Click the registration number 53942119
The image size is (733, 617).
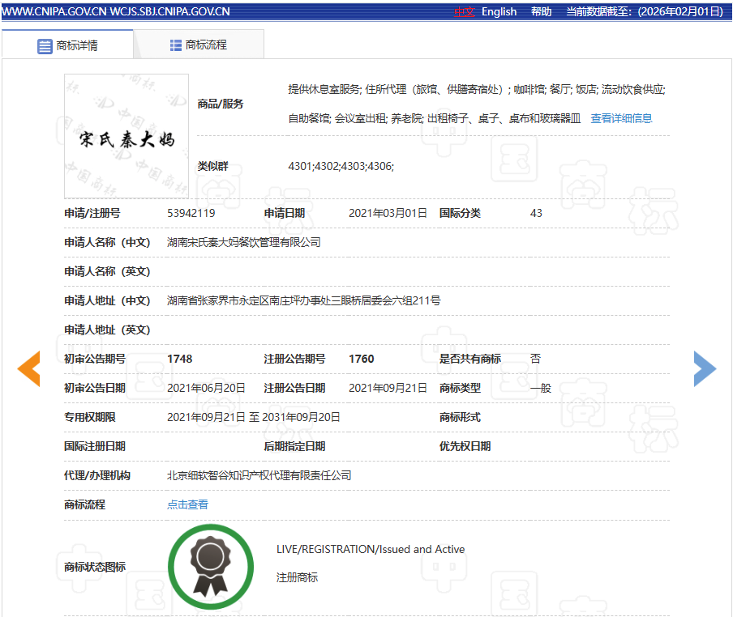tap(191, 213)
